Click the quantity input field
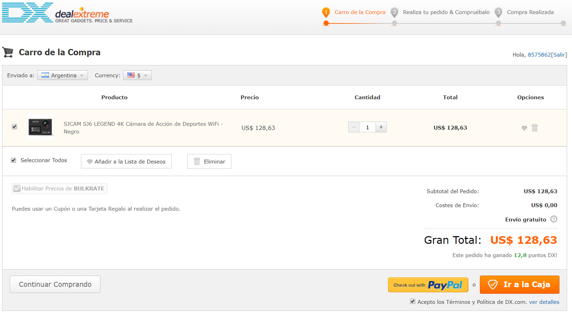Screen dimensions: 572x314 pos(367,127)
